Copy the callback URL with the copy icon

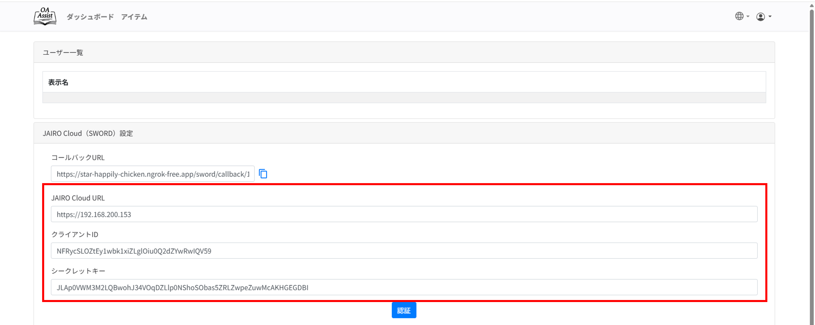pos(263,174)
